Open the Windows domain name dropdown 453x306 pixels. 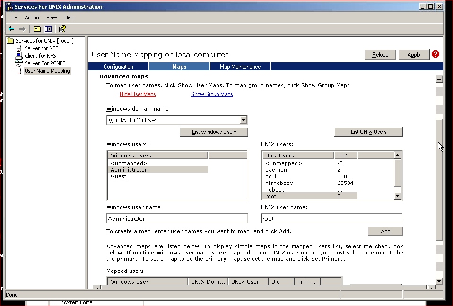coord(243,120)
